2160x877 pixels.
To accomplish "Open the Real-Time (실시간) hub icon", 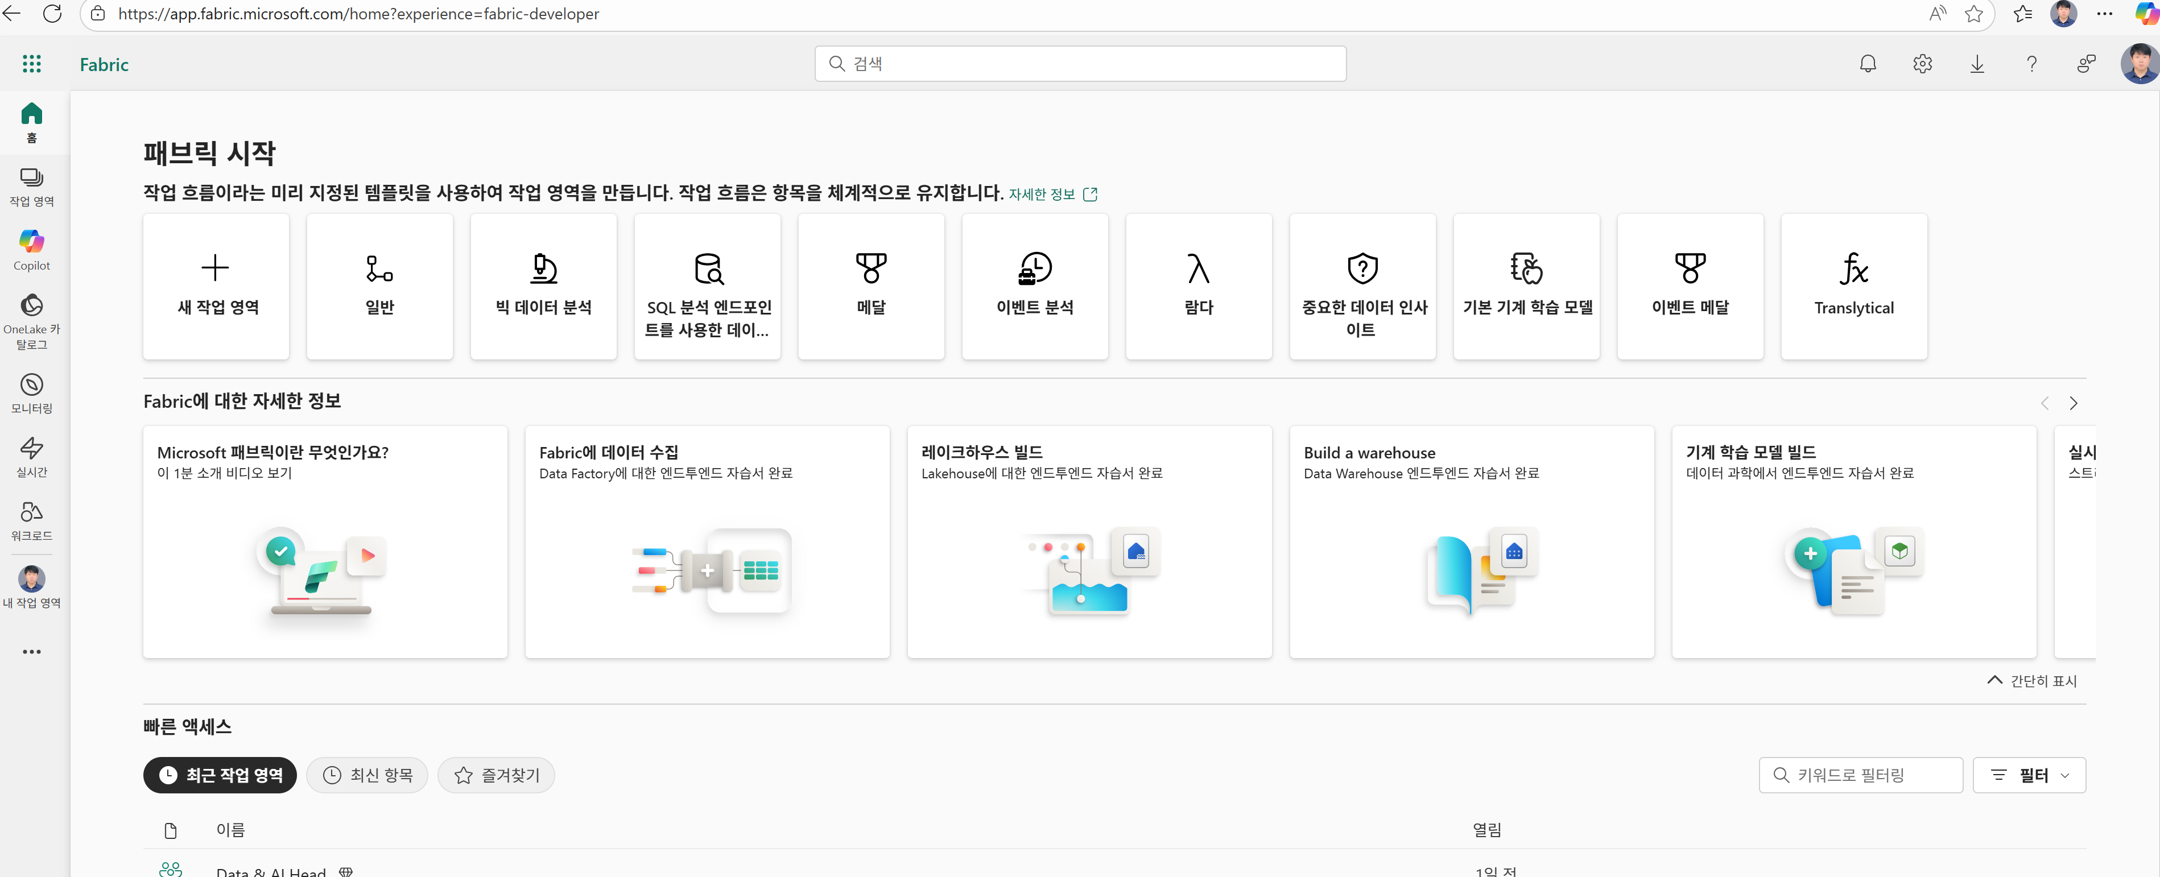I will click(x=32, y=457).
